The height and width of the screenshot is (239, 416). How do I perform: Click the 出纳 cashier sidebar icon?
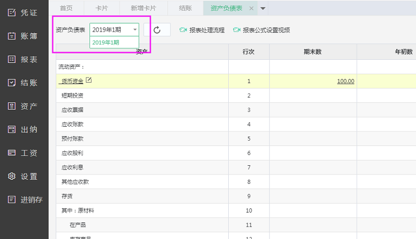pyautogui.click(x=12, y=129)
